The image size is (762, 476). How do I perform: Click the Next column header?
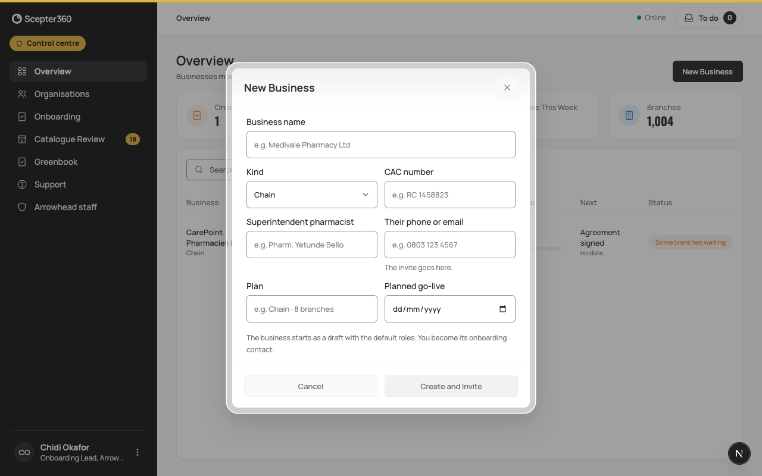pyautogui.click(x=588, y=203)
